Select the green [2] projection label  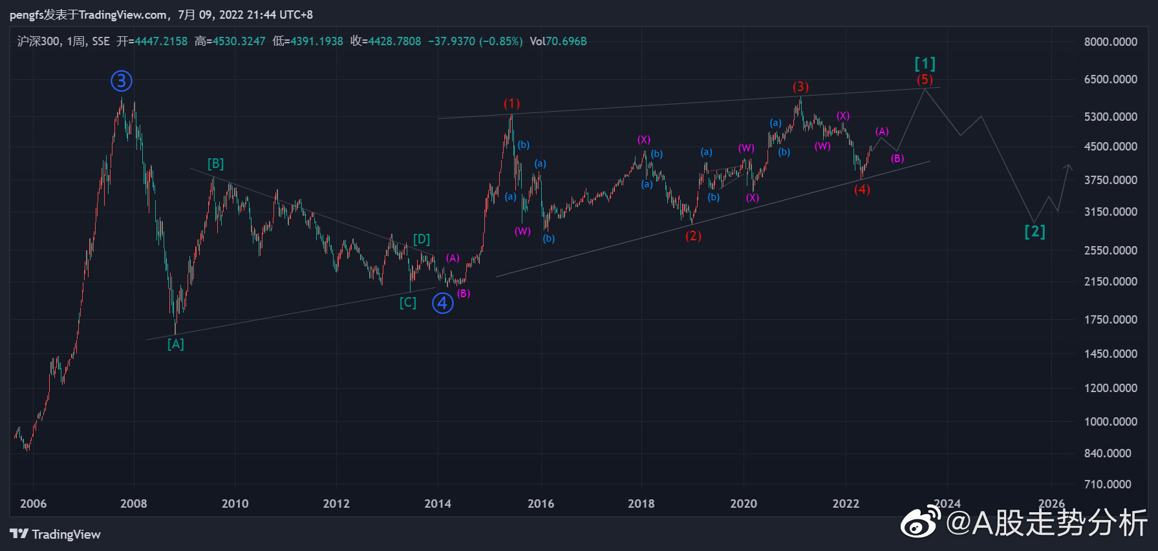pyautogui.click(x=1035, y=231)
